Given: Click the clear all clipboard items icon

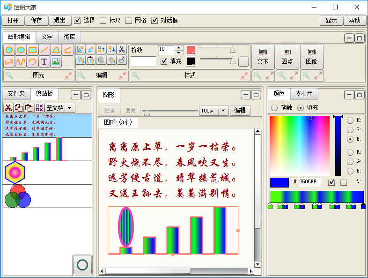Looking at the screenshot, I should [x=39, y=108].
